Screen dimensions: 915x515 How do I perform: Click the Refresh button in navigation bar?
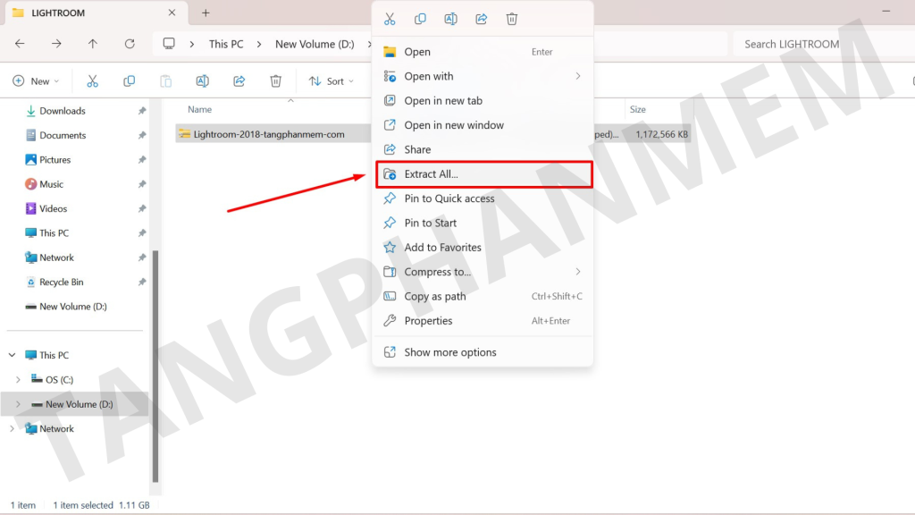tap(130, 44)
